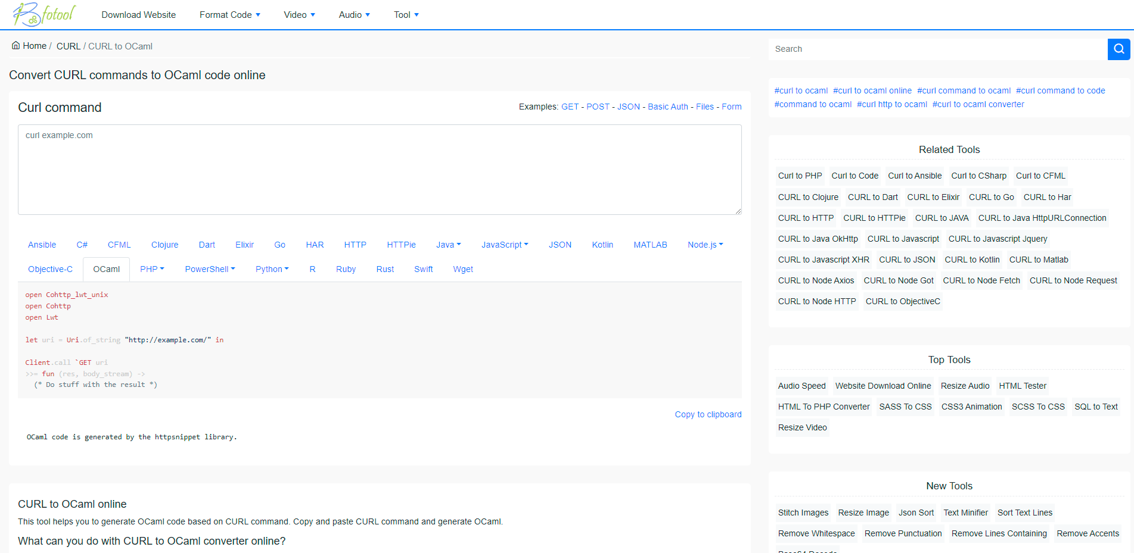Open the CURL to Kotlin related tool

coord(972,259)
